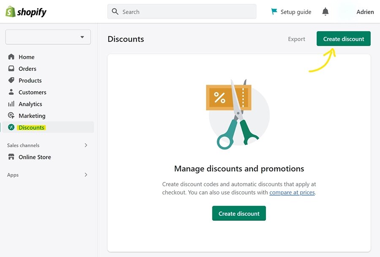380x257 pixels.
Task: Open the notifications bell
Action: (325, 11)
